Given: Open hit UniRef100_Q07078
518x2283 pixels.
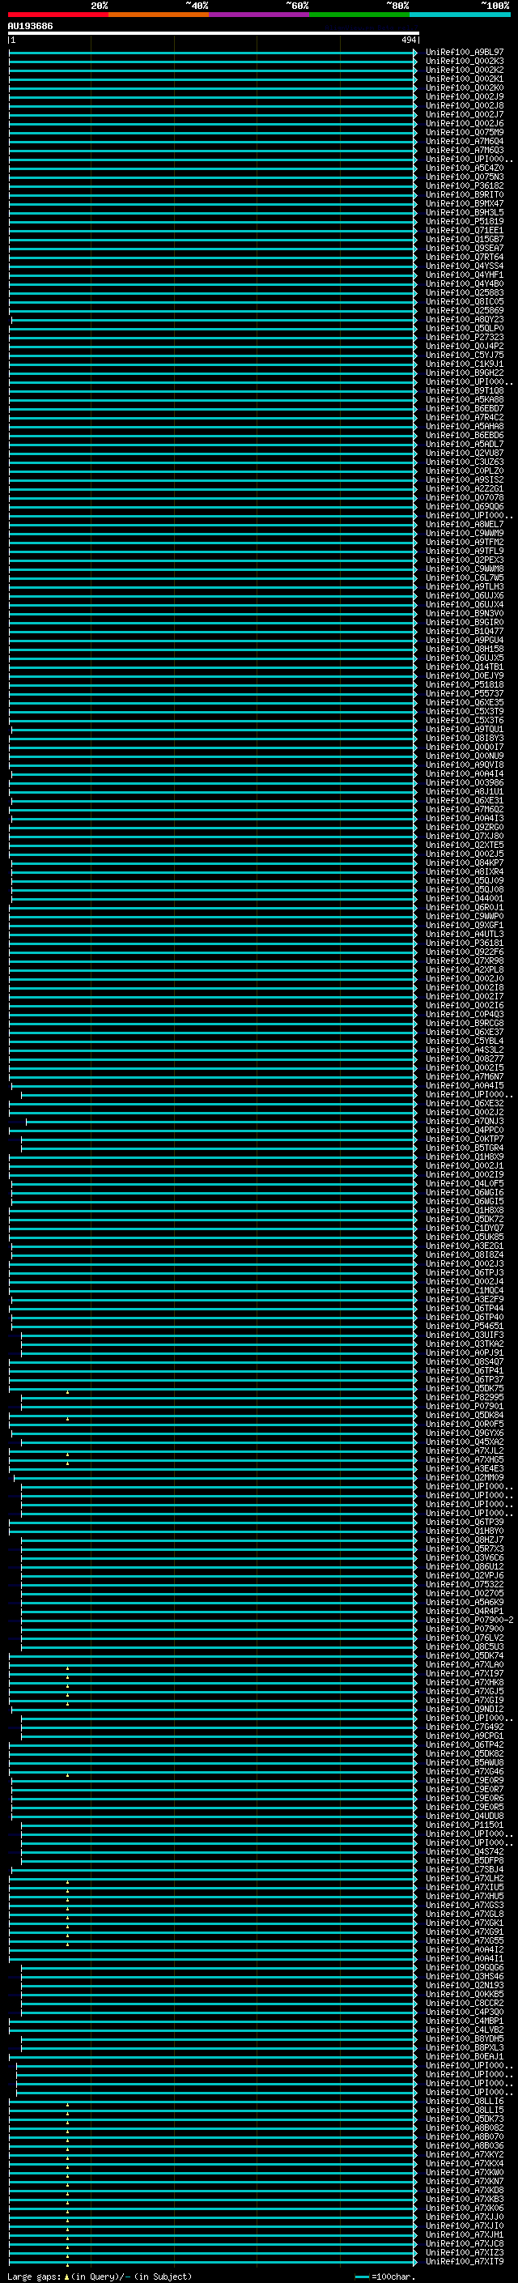Looking at the screenshot, I should [x=464, y=498].
